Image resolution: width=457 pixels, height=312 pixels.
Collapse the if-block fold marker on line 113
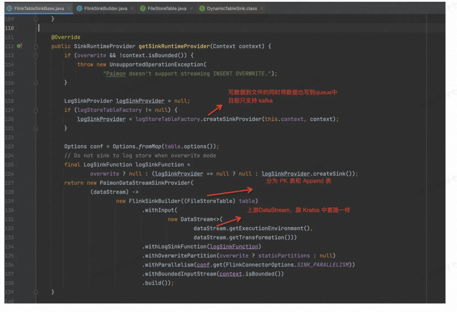click(36, 55)
